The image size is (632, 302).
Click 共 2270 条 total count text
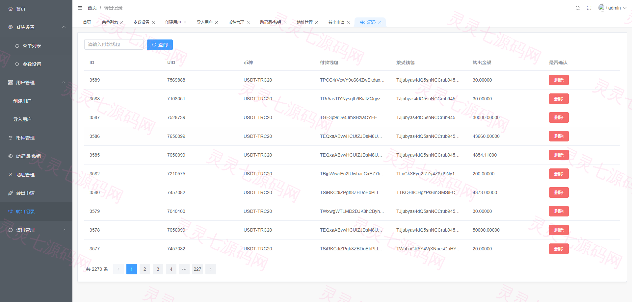pos(97,269)
